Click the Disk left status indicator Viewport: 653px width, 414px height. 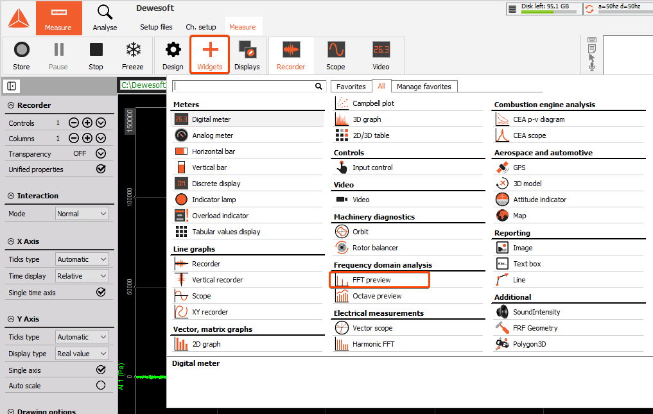click(543, 8)
